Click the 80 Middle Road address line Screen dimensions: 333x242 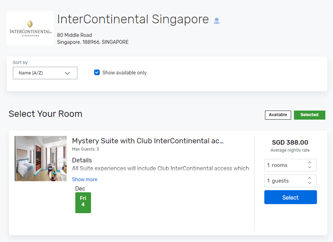tap(74, 35)
